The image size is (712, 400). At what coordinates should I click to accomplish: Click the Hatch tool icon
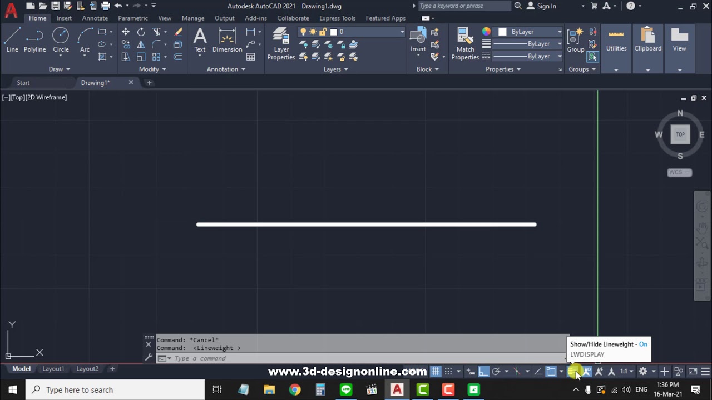point(102,57)
